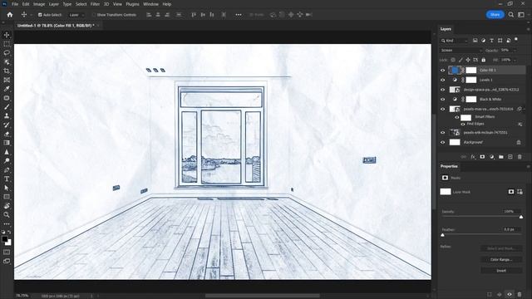Screen dimensions: 532x299
Task: Open the Opacity value dropdown
Action: click(515, 50)
